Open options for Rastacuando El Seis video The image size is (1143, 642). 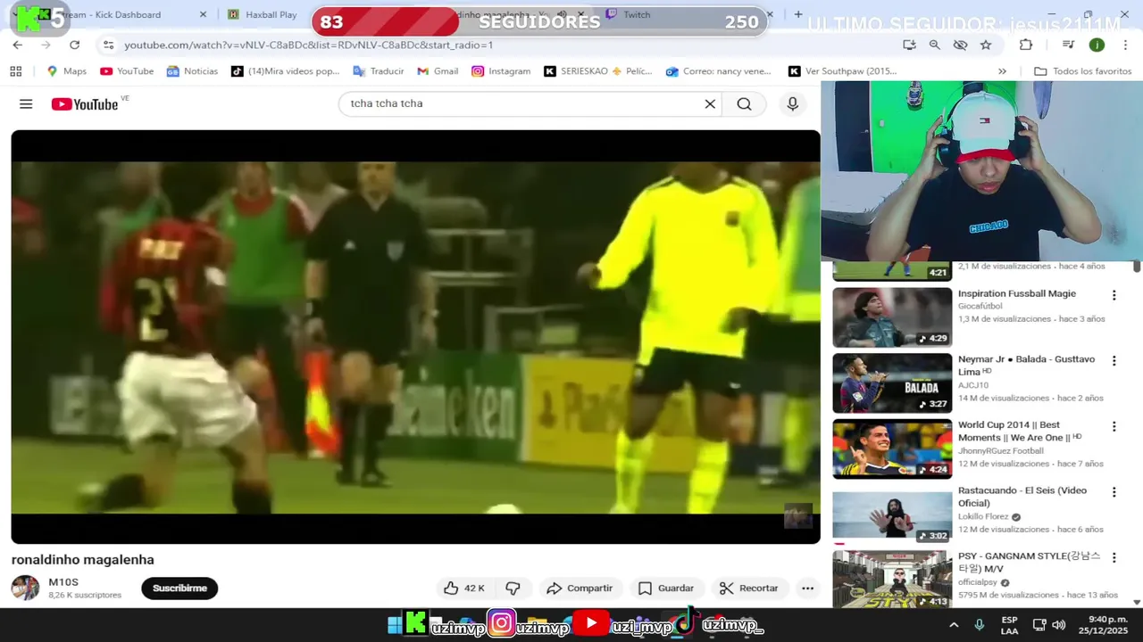(x=1114, y=492)
